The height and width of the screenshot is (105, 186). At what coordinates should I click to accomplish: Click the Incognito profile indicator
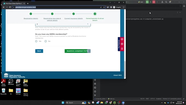tap(117, 7)
